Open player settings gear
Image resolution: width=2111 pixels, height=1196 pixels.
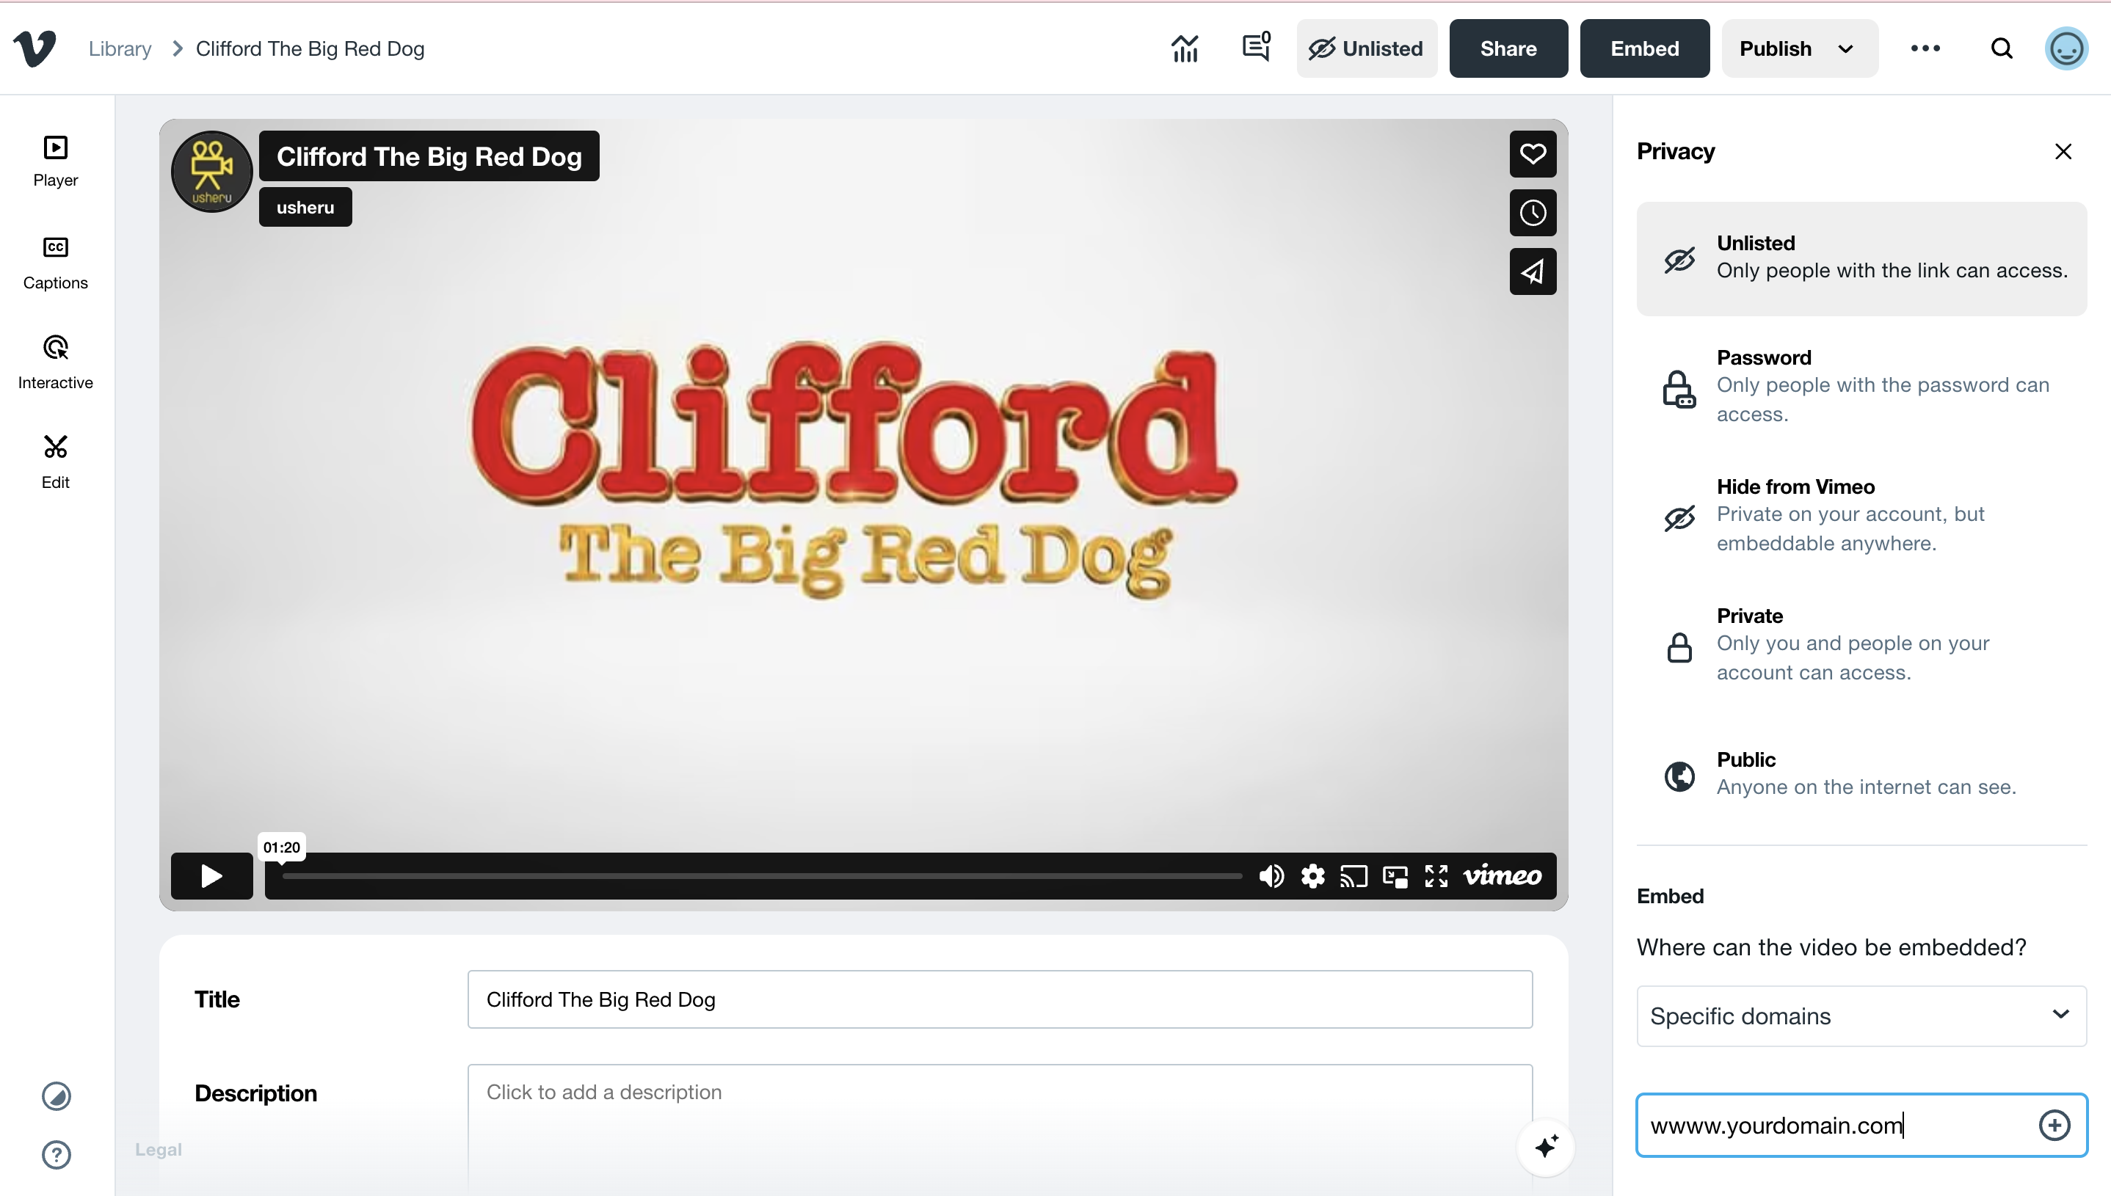pos(1313,875)
